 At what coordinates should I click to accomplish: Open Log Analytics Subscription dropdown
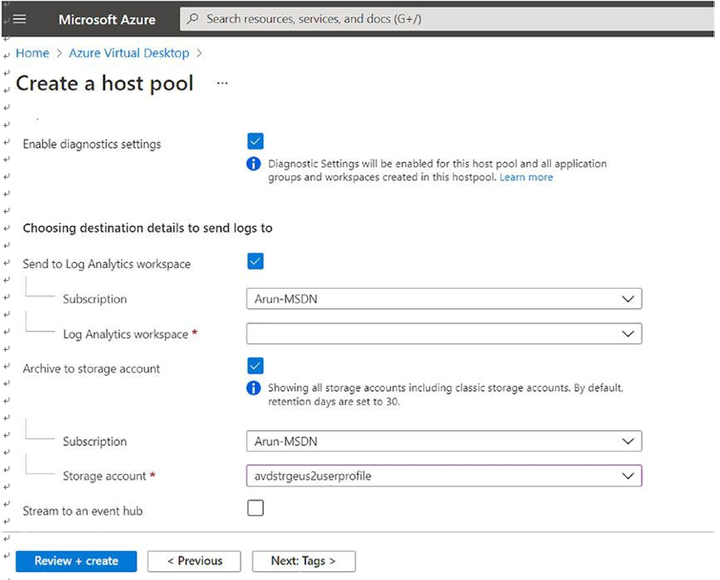tap(444, 299)
